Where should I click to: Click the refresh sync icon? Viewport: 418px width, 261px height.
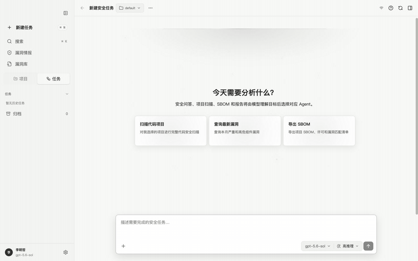click(400, 8)
